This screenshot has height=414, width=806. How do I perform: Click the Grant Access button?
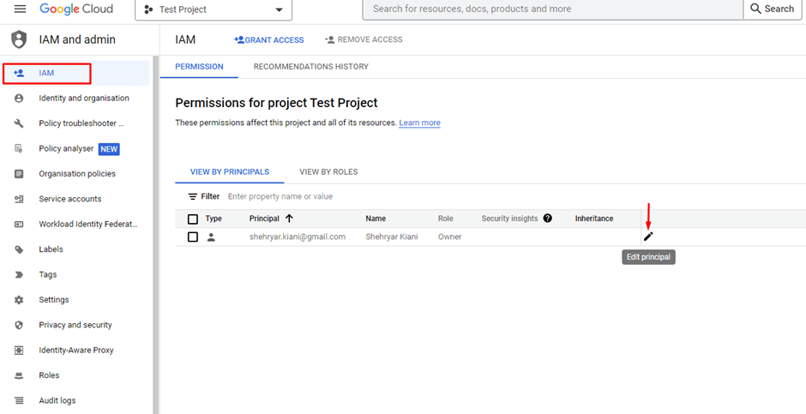click(269, 39)
